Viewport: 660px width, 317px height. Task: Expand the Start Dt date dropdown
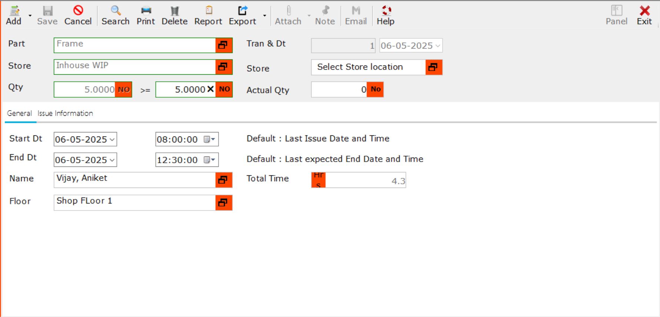click(112, 140)
